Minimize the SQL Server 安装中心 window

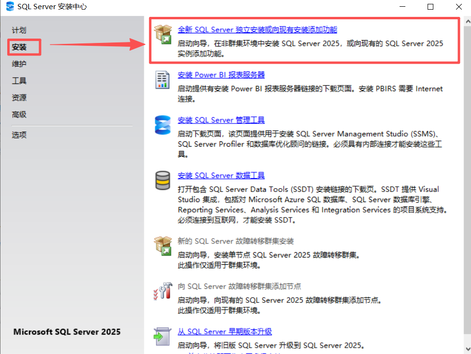pyautogui.click(x=402, y=7)
